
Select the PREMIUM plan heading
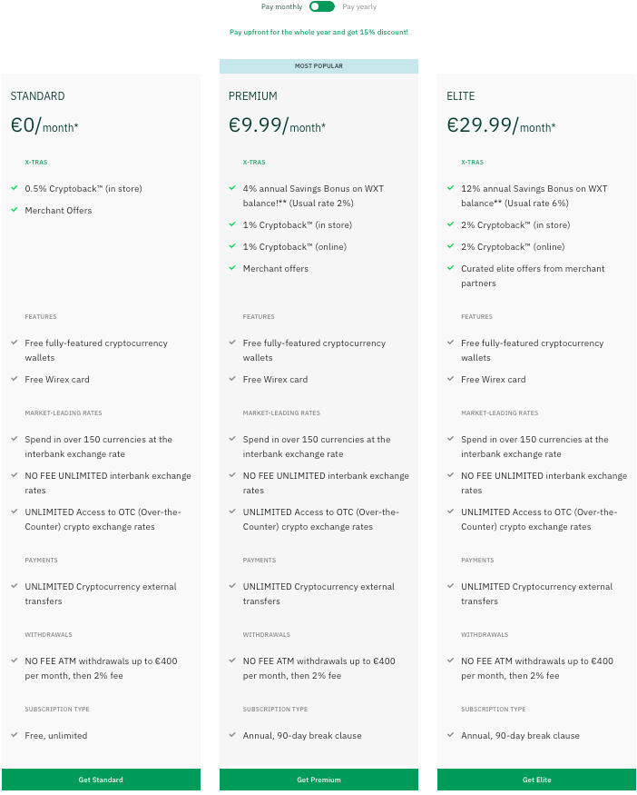(252, 95)
